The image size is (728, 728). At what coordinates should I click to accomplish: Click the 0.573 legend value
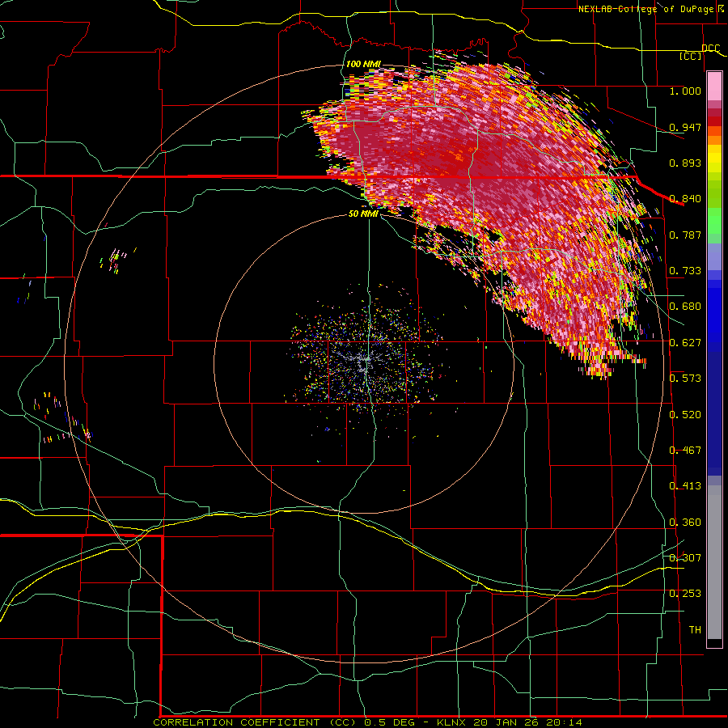(x=685, y=379)
